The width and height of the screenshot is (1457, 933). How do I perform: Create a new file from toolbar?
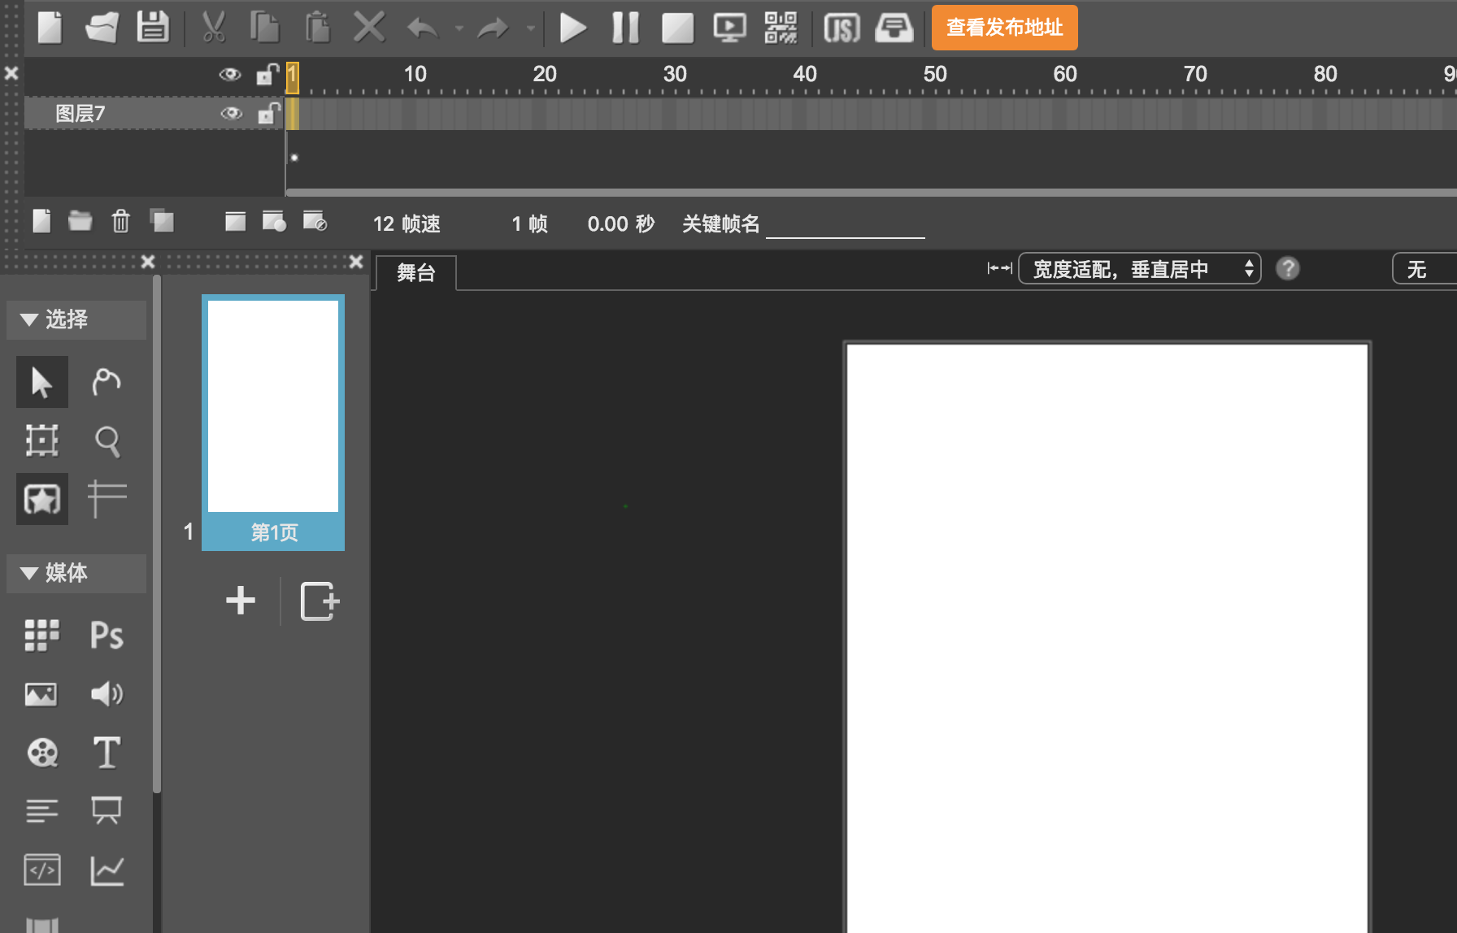click(x=50, y=28)
